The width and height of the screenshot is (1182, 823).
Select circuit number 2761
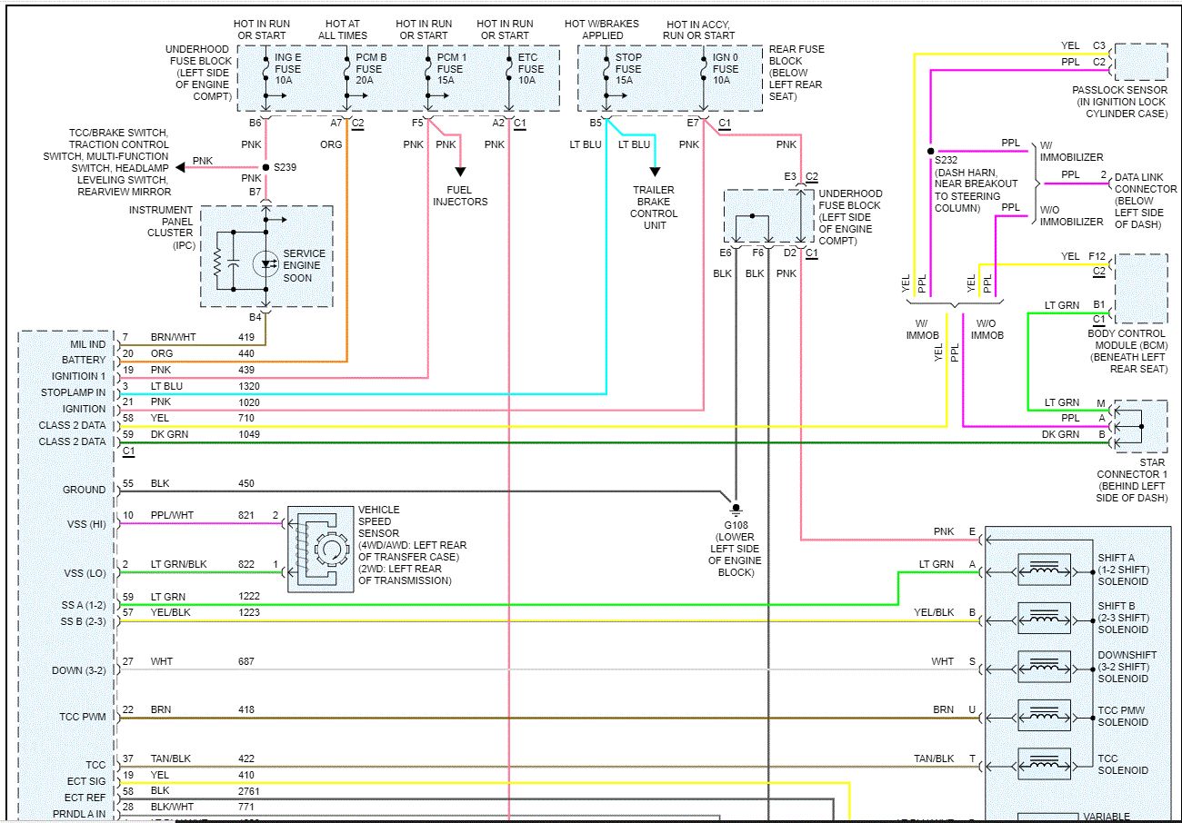coord(249,791)
